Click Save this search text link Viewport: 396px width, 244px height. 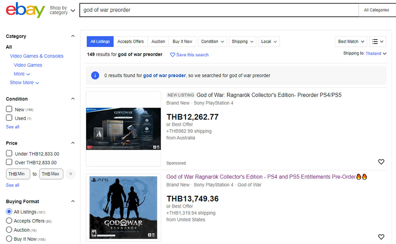192,55
